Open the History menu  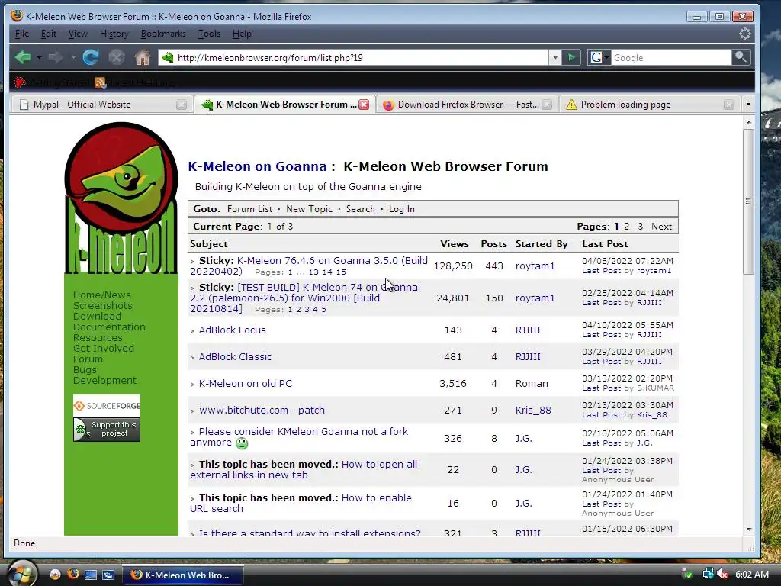114,34
